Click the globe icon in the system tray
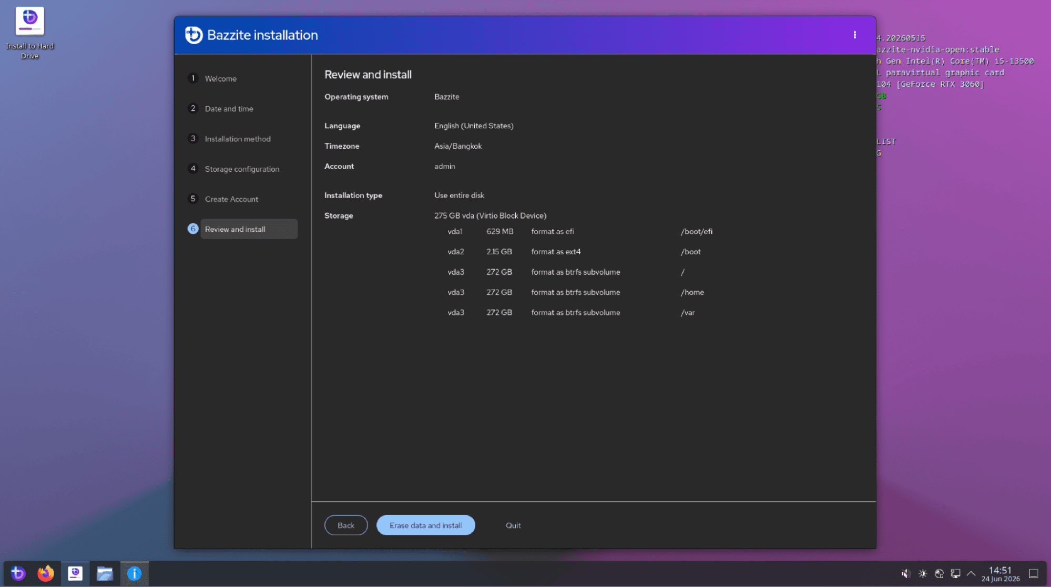Viewport: 1051px width, 587px height. coord(939,573)
